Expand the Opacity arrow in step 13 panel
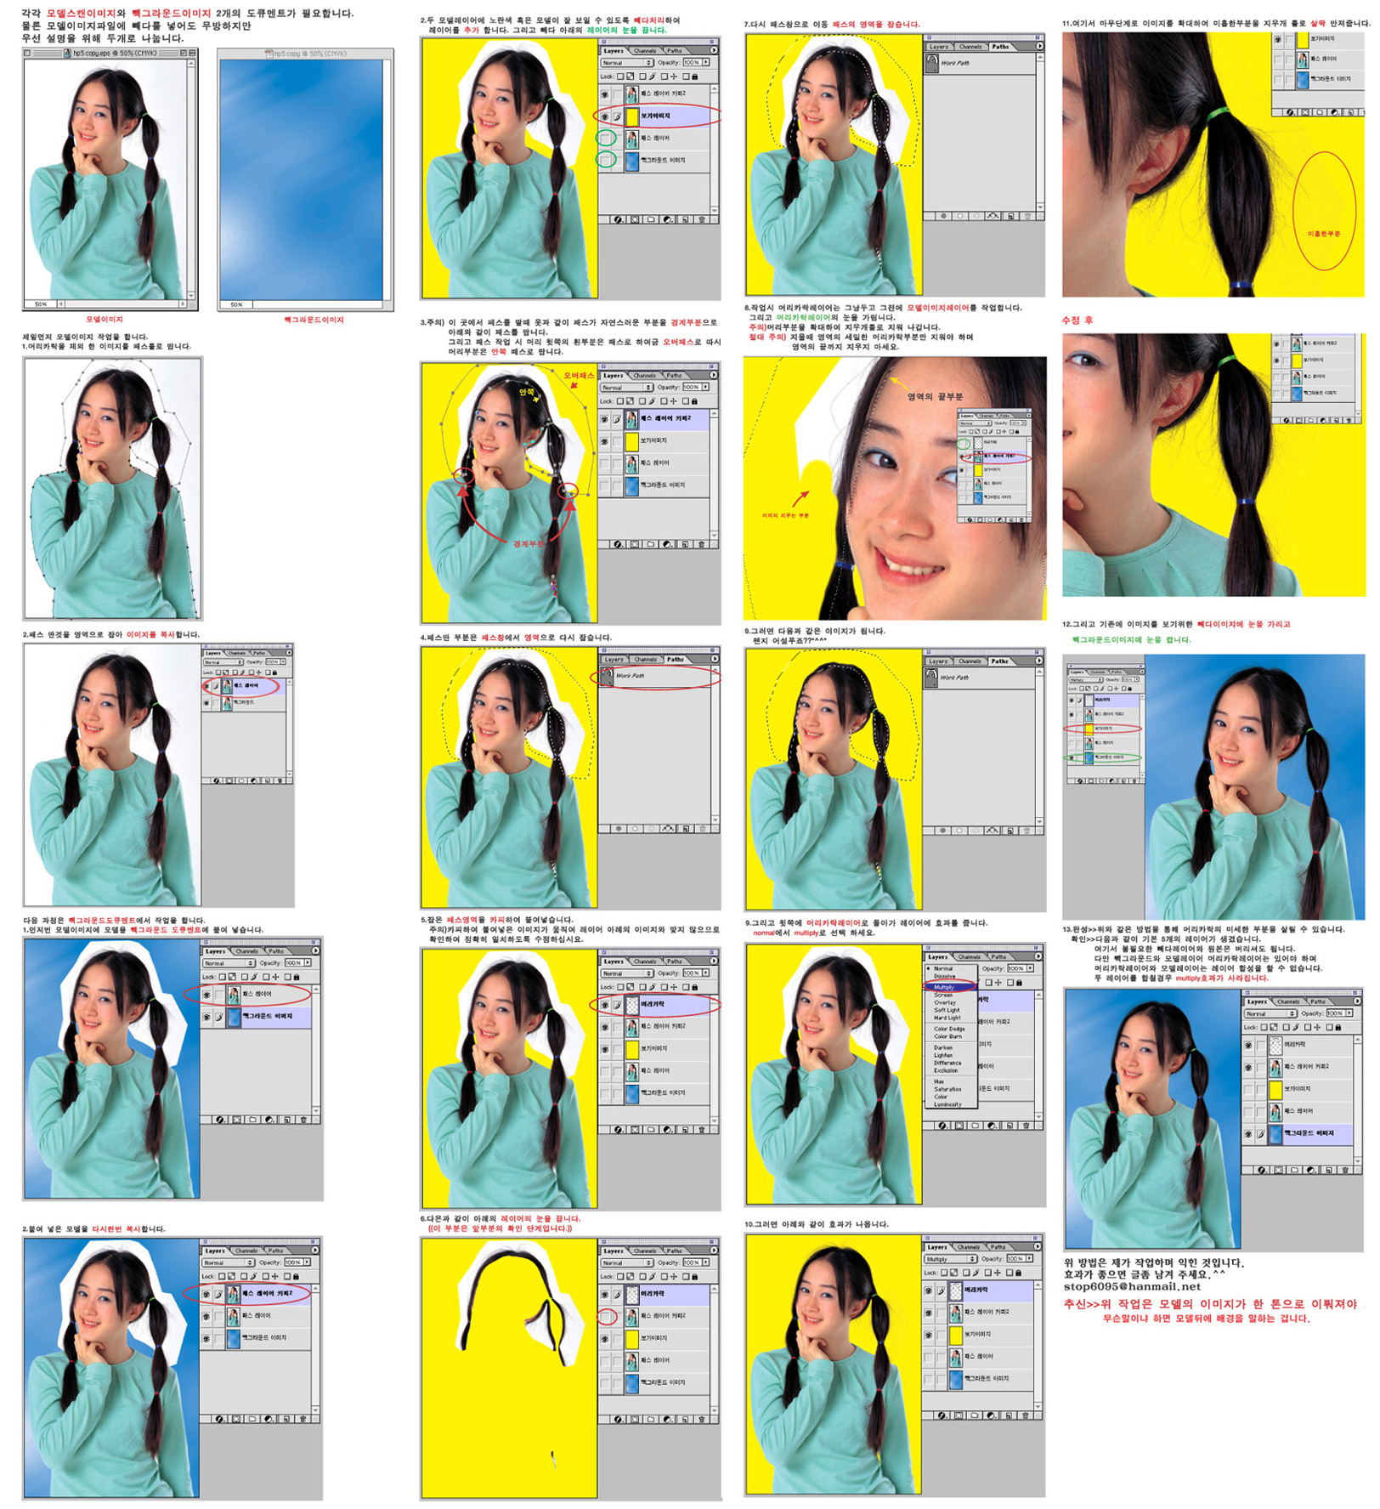1380x1509 pixels. [1349, 1013]
